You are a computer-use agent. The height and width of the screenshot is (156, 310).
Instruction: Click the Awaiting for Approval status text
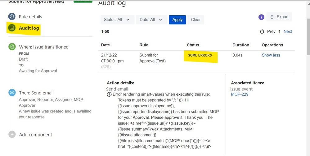pos(38,71)
